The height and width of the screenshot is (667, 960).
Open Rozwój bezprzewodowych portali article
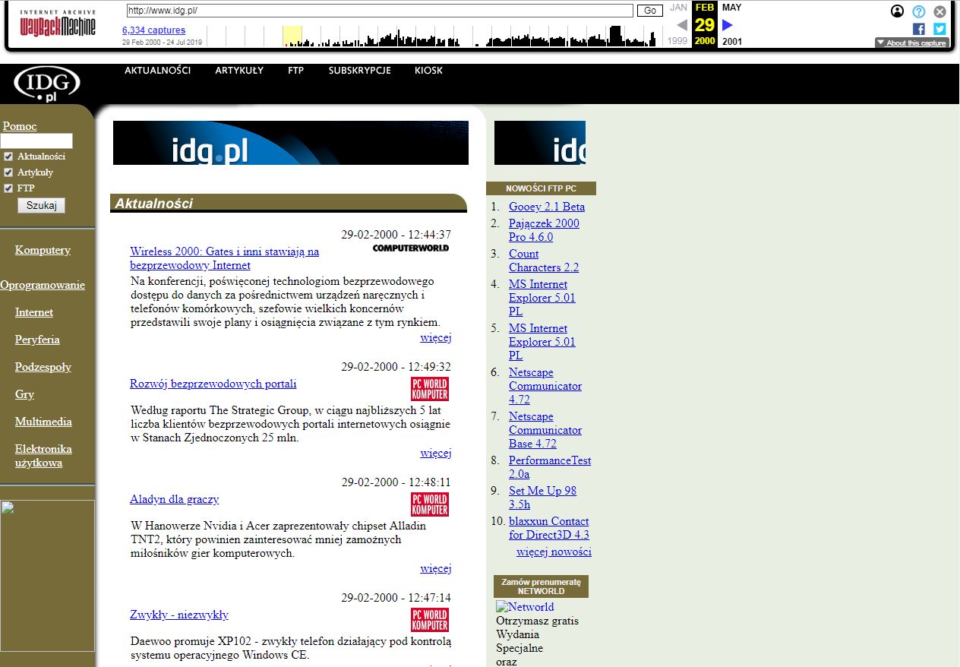pyautogui.click(x=213, y=384)
